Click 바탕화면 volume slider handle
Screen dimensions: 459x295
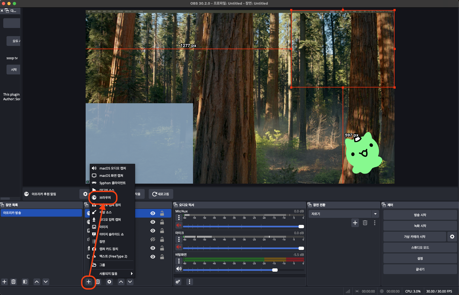(x=275, y=270)
